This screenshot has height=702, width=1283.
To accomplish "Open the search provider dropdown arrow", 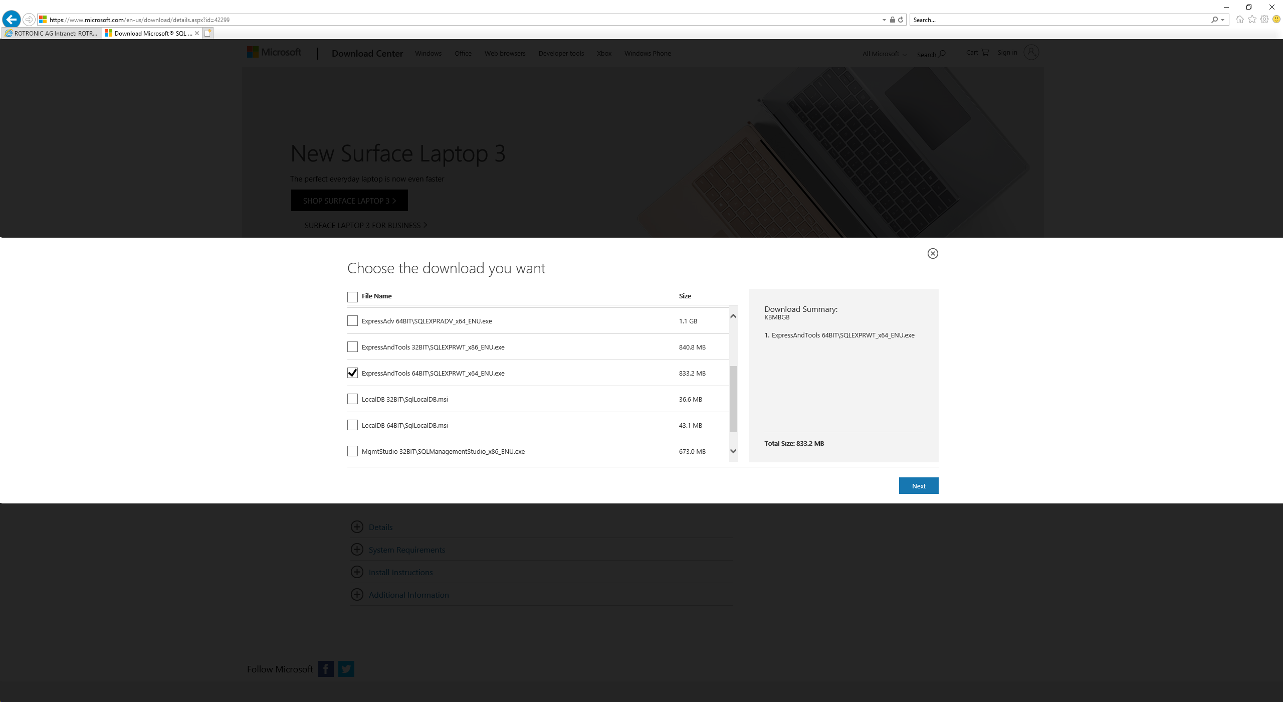I will point(1223,20).
